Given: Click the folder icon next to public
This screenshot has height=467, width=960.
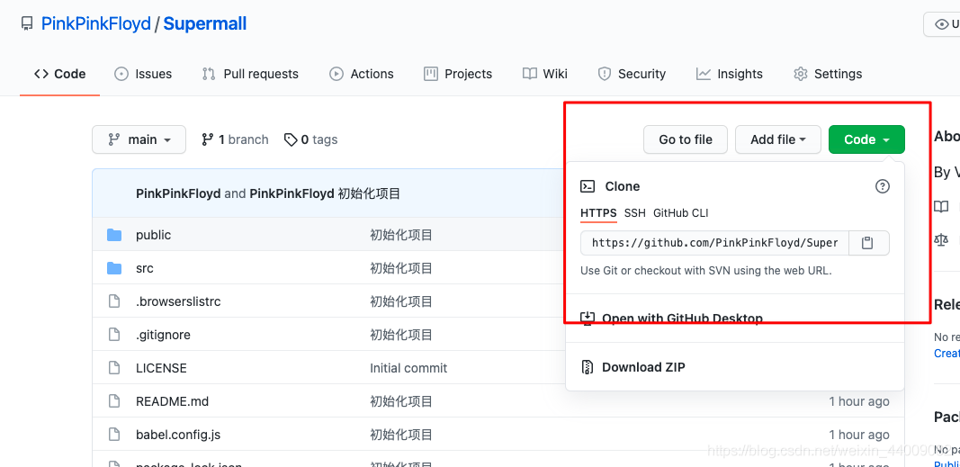Looking at the screenshot, I should 114,235.
